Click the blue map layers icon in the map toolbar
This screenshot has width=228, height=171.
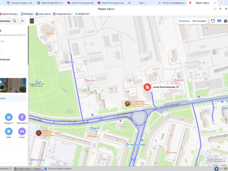click(x=219, y=21)
